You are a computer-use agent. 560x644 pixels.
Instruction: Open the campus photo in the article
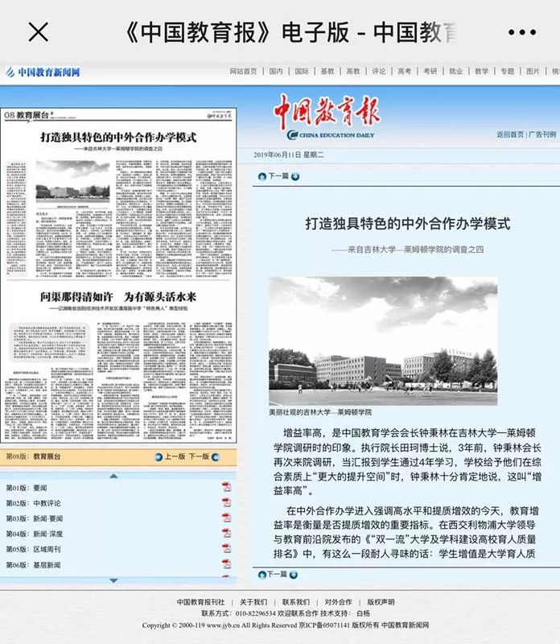(x=383, y=341)
